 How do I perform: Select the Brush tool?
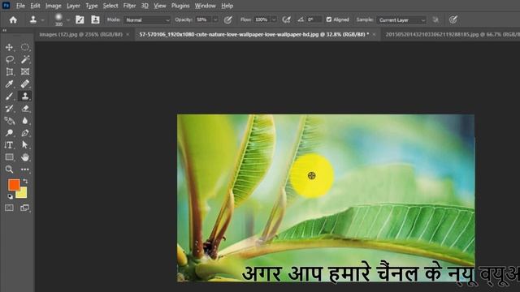tap(9, 96)
